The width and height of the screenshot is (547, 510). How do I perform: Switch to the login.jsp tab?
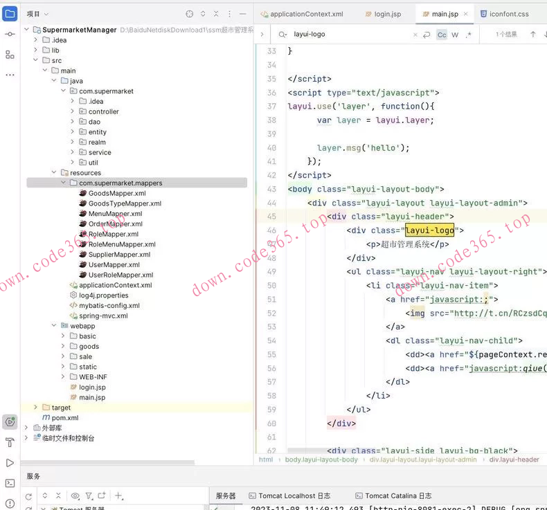(x=387, y=14)
